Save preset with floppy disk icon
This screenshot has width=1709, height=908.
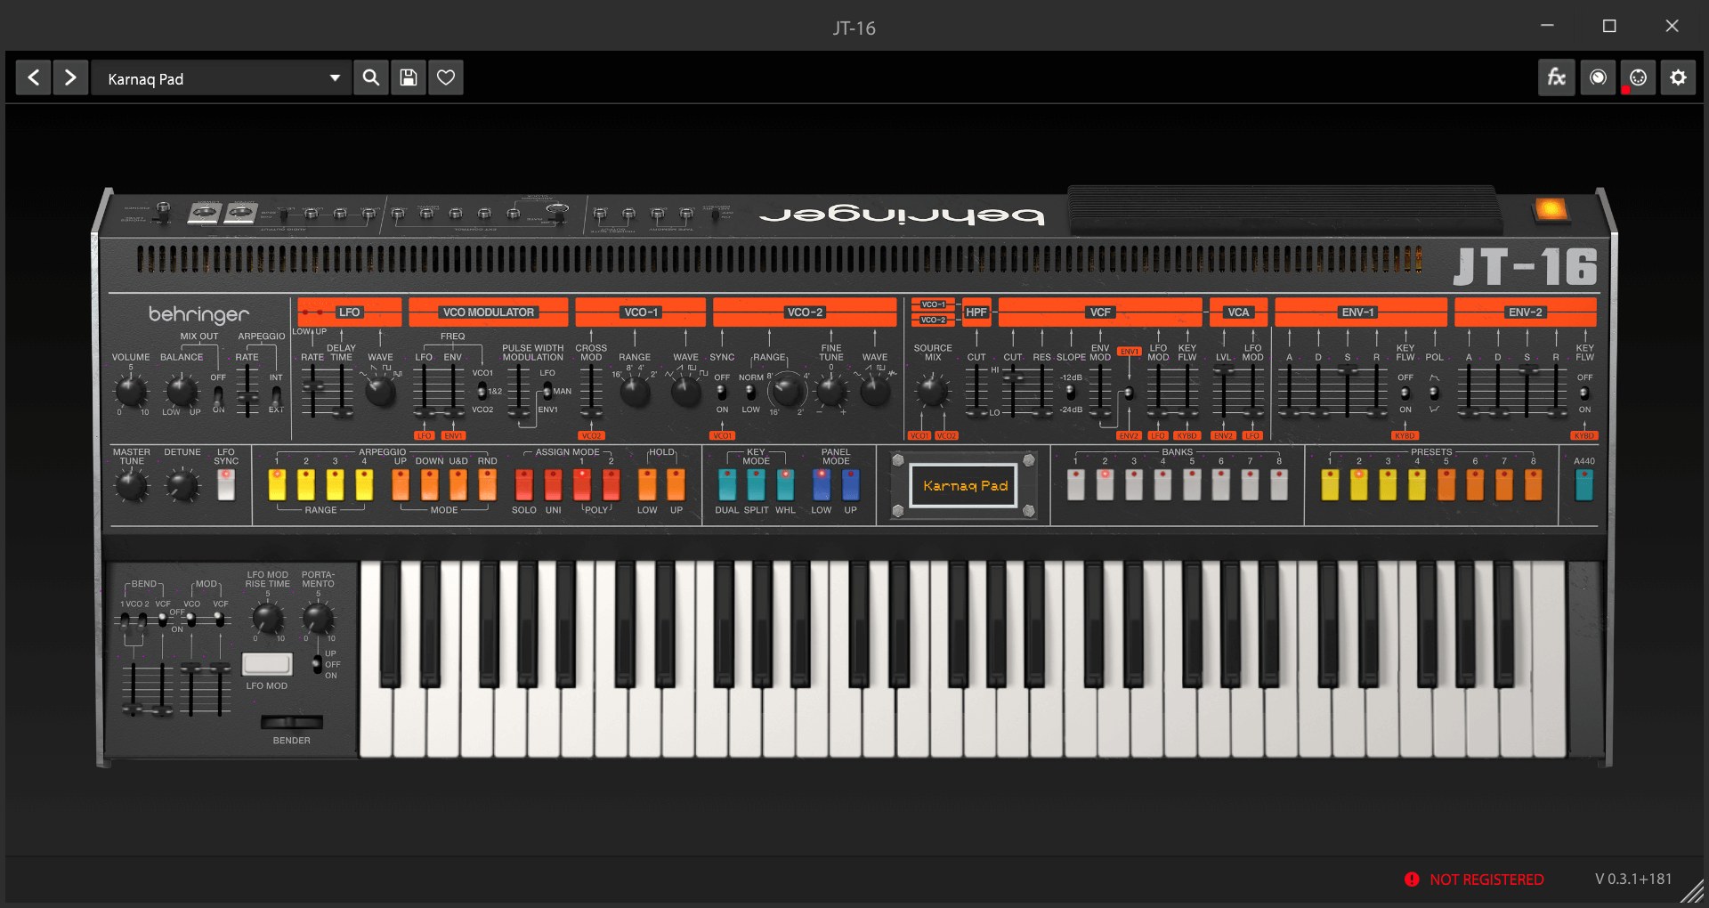(409, 77)
